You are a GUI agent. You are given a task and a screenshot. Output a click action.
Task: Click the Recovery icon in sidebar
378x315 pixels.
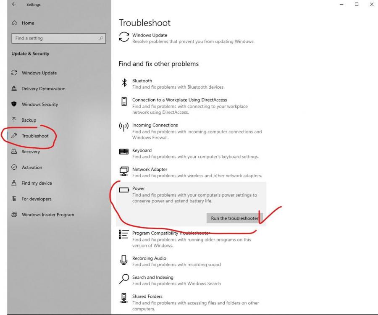pos(14,151)
